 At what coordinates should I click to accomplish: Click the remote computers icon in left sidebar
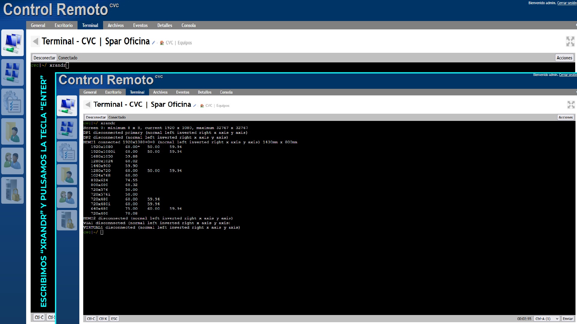click(12, 43)
